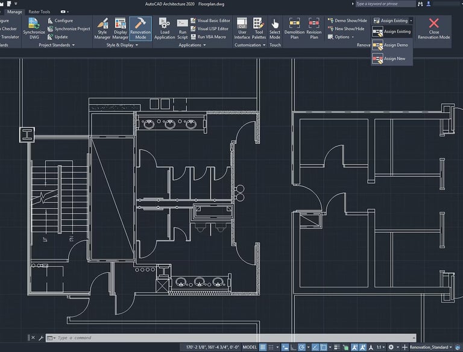
Task: Expand the Style & Display panel
Action: [122, 45]
